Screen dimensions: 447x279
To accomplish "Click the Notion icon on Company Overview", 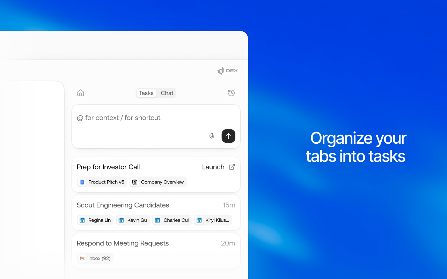I will point(135,182).
